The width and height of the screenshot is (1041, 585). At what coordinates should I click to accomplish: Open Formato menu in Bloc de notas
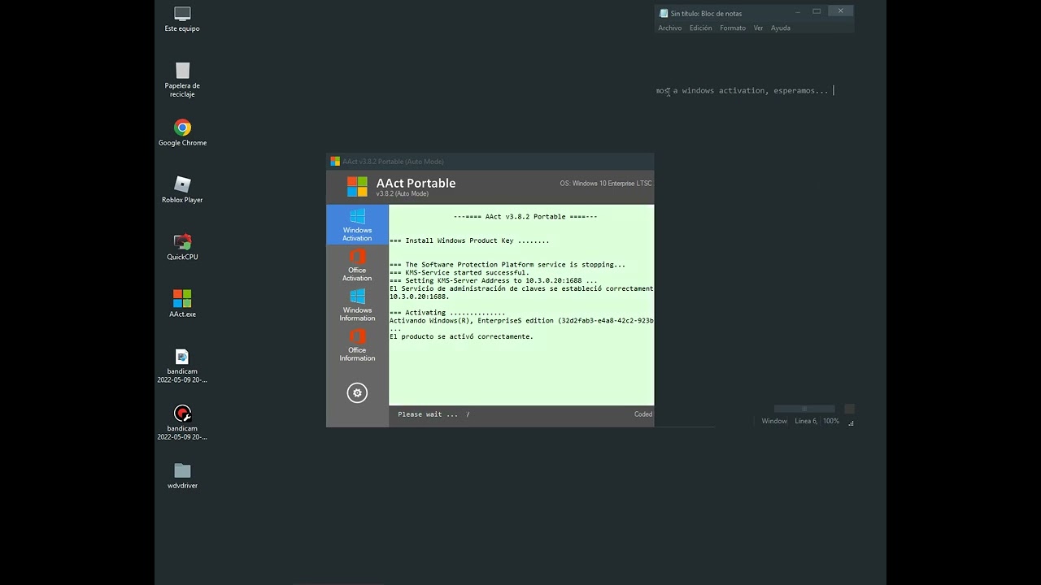click(733, 28)
